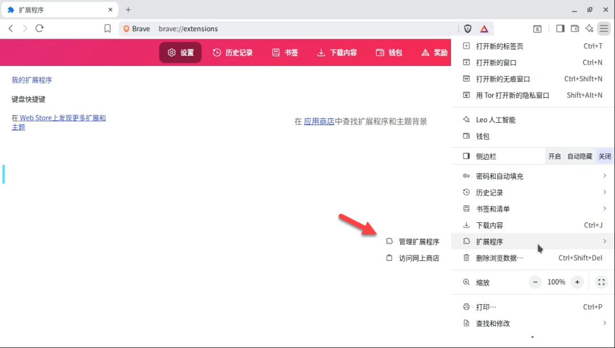This screenshot has width=615, height=348.
Task: Go forward using the forward arrow
Action: (25, 28)
